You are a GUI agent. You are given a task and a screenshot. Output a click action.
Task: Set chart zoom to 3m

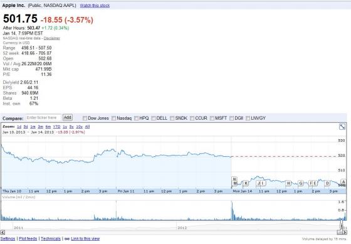pos(41,127)
